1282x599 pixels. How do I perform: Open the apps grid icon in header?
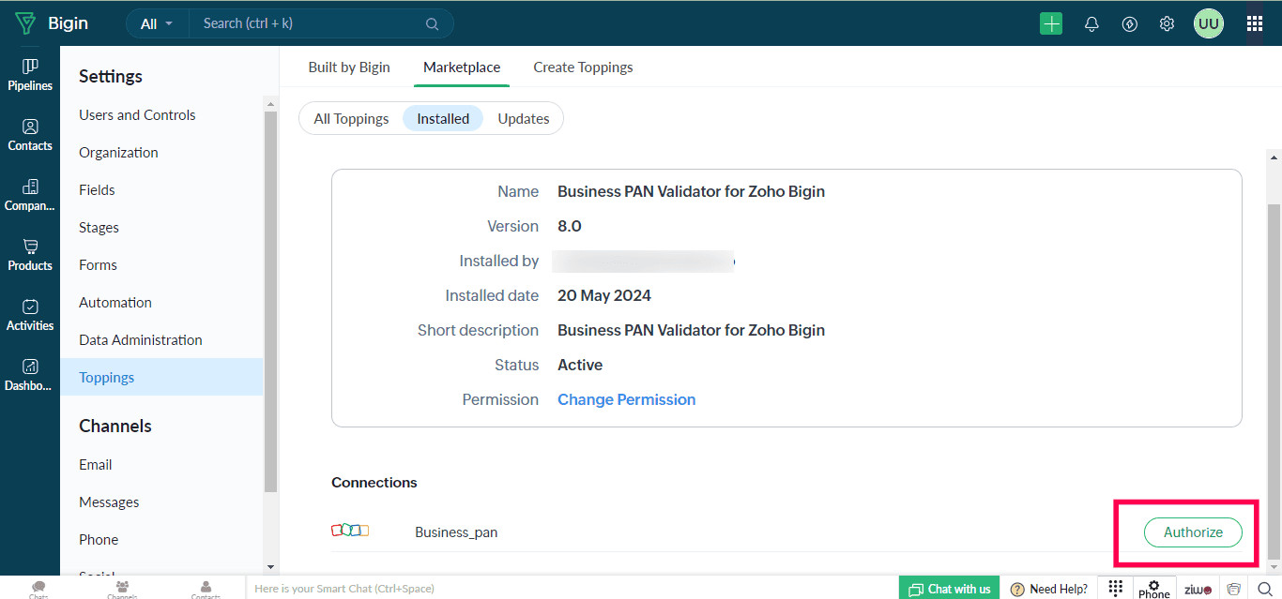(1255, 23)
